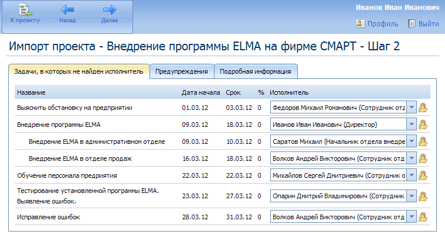Open the 'Подробная информация' tab
445x238 pixels.
coord(256,71)
